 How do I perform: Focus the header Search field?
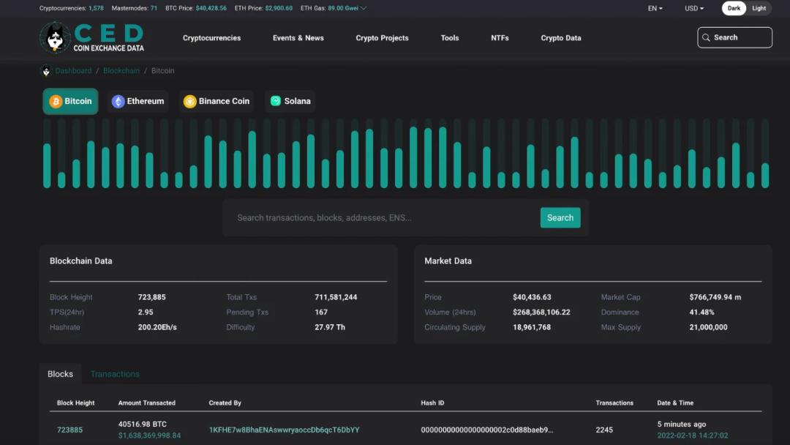pos(734,38)
